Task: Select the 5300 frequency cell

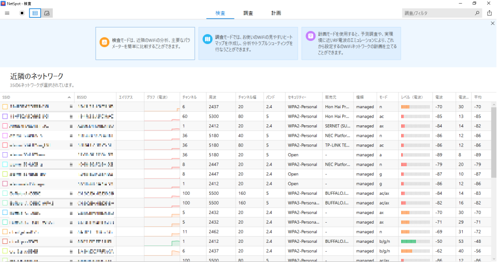Action: tap(221, 117)
